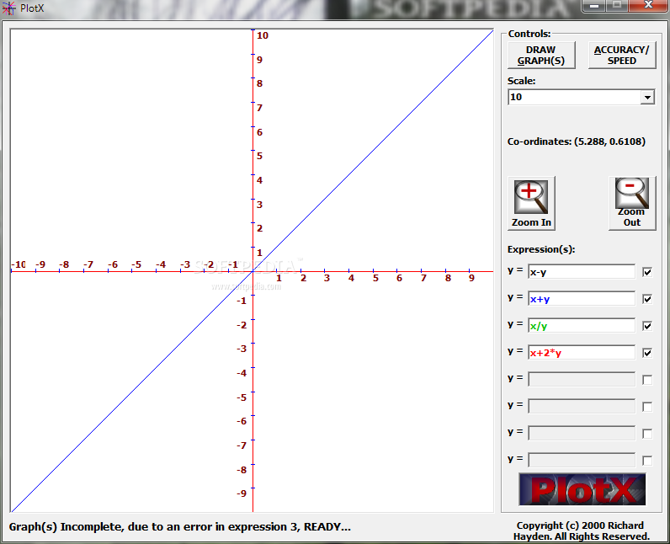The width and height of the screenshot is (670, 544).
Task: Click the Zoom Out magnifier button
Action: 632,204
